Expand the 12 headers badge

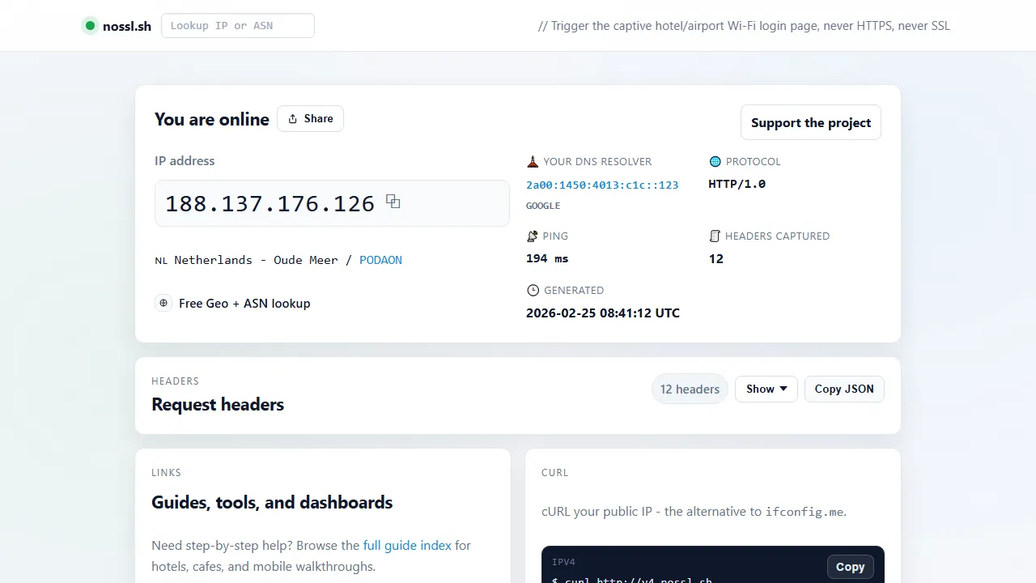tap(690, 389)
